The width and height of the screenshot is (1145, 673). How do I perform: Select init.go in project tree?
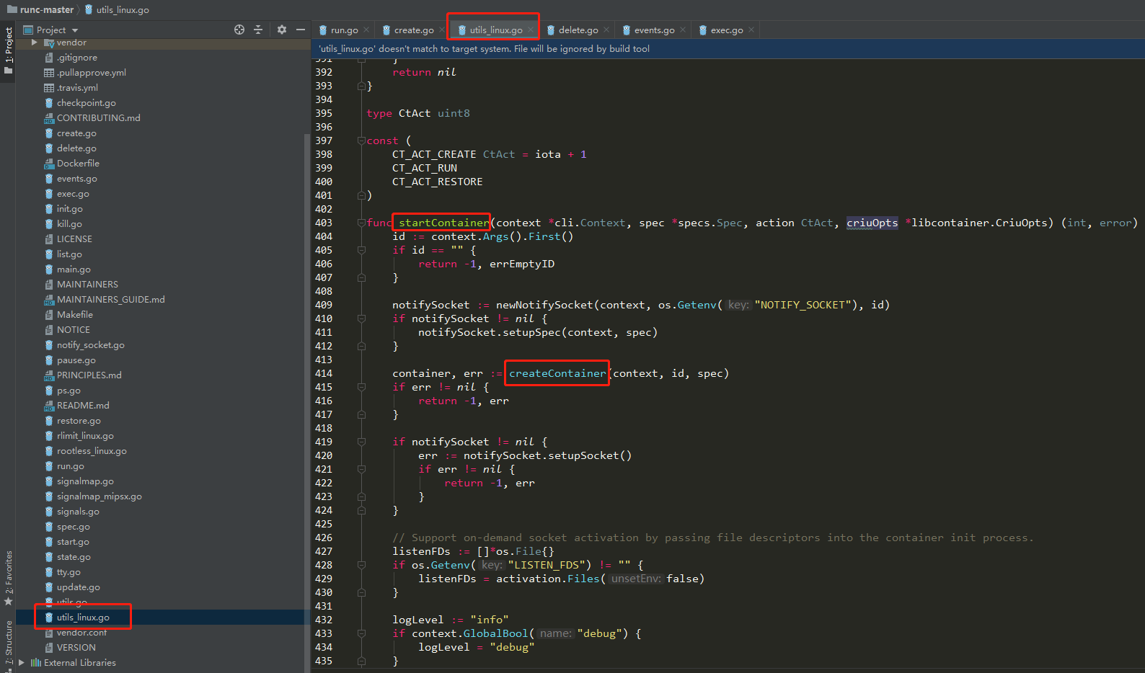(69, 209)
